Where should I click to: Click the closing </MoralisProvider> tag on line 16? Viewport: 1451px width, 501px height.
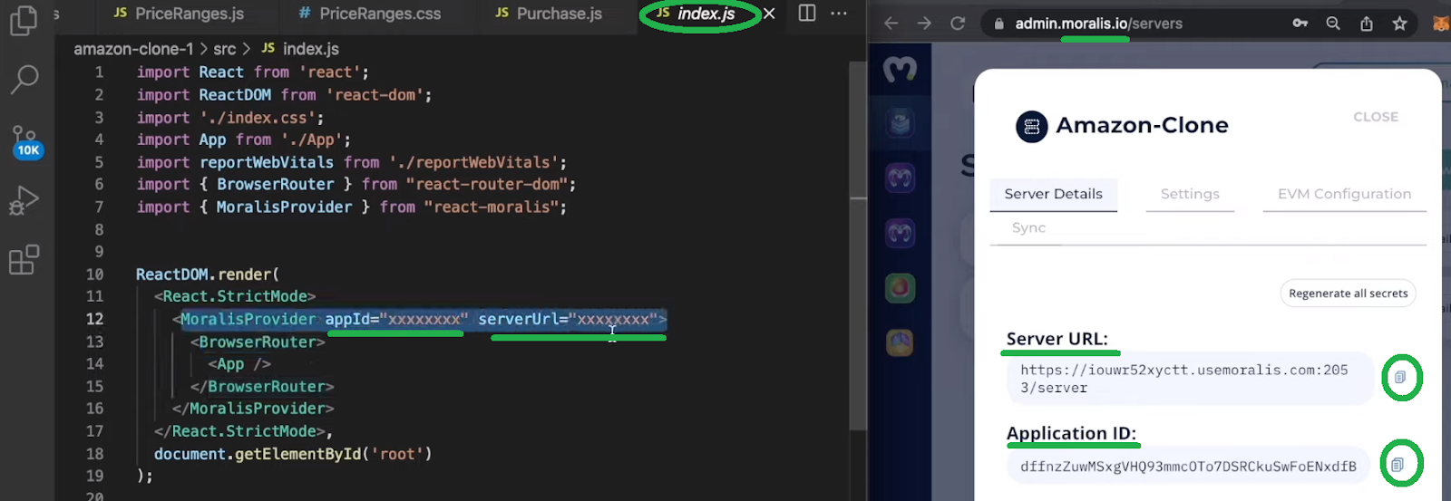click(253, 408)
